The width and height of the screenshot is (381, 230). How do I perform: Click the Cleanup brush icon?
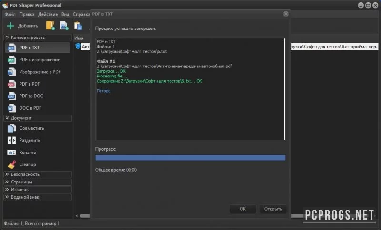(x=11, y=164)
